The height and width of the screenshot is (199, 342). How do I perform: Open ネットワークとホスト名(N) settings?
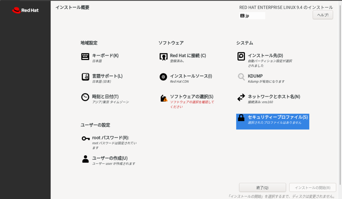(x=274, y=97)
